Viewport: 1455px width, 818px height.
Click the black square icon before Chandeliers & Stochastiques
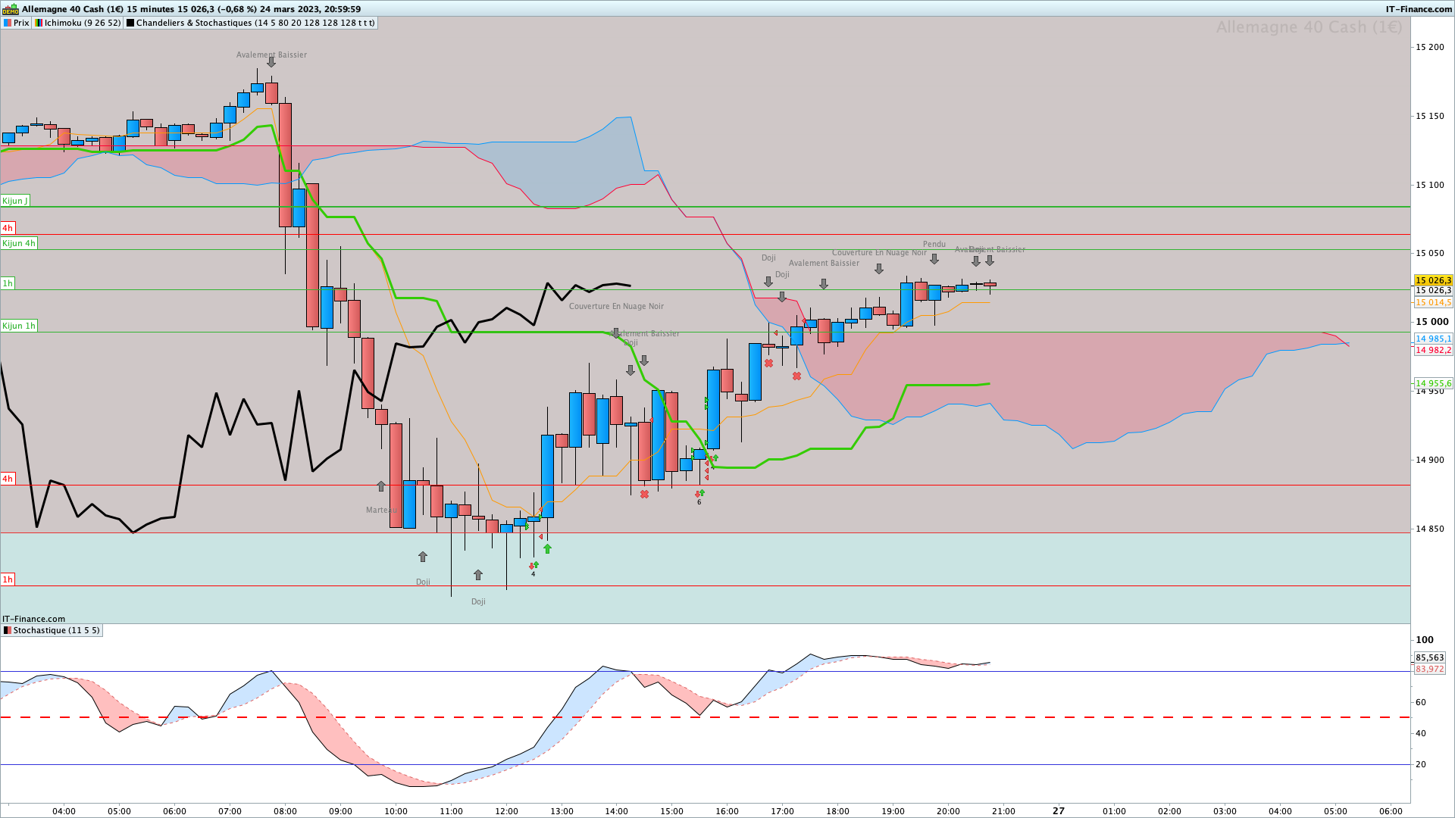[130, 23]
